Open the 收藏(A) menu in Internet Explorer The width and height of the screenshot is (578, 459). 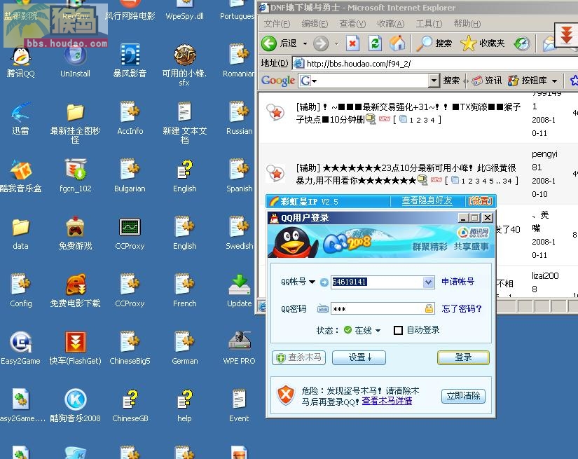pos(390,24)
